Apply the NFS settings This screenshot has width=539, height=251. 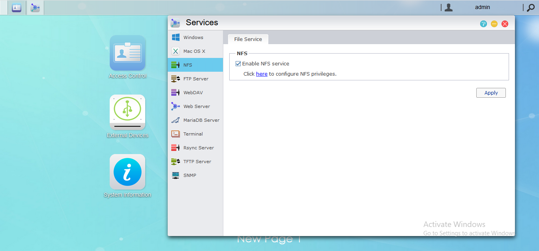tap(491, 93)
